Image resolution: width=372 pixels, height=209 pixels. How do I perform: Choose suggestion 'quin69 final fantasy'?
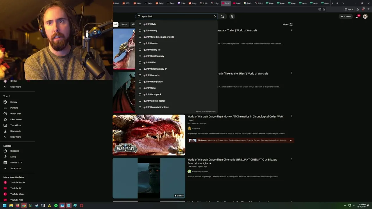176,56
